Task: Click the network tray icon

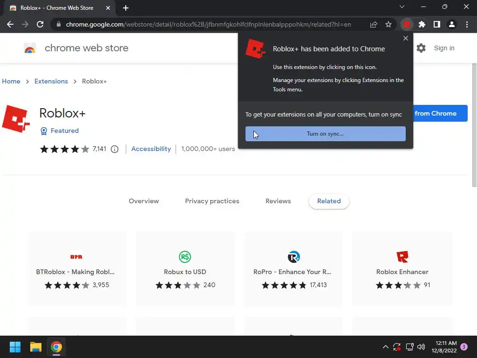Action: pyautogui.click(x=409, y=347)
